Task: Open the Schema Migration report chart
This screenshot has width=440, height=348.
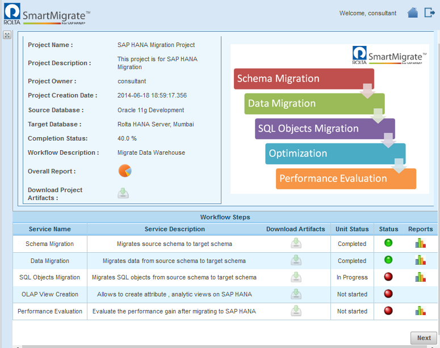Action: [x=420, y=244]
